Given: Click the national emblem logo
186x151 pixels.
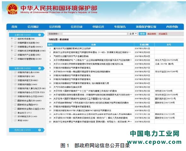Looking at the screenshot, I should click(x=13, y=9).
